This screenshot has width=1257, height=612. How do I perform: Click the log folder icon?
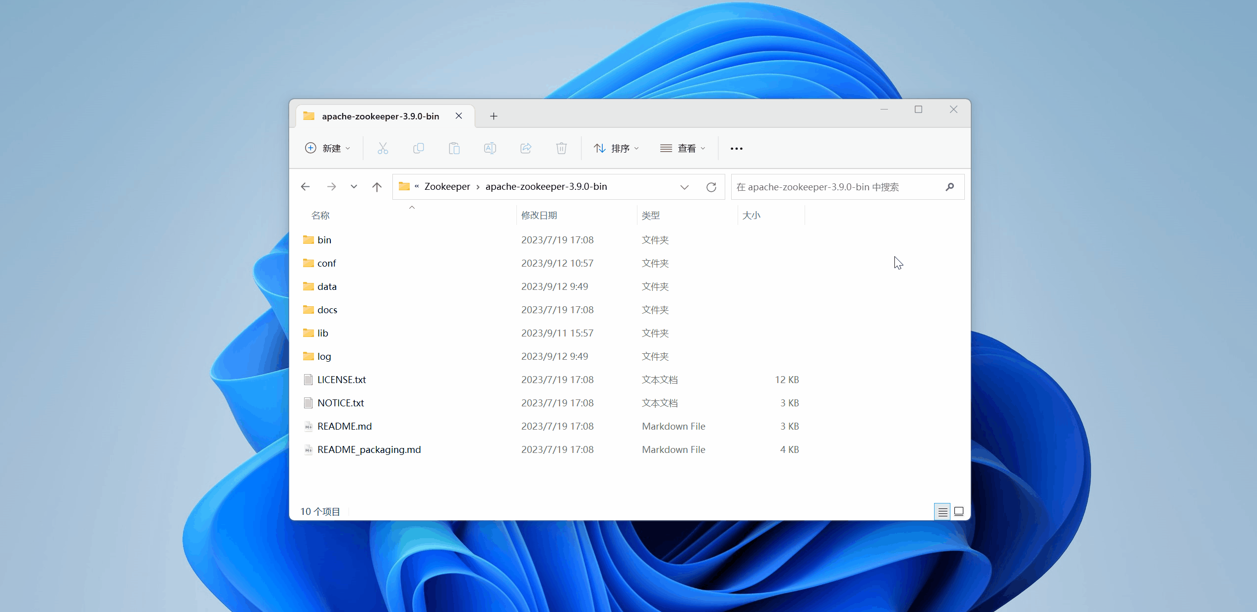309,356
